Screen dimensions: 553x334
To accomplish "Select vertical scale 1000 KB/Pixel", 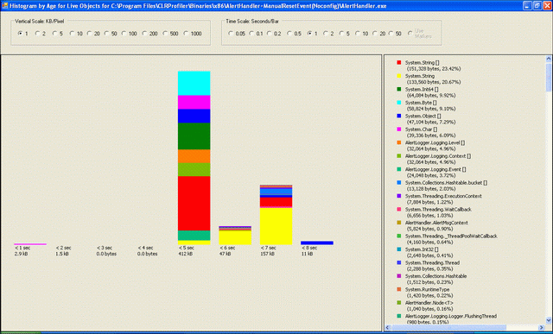I will coord(187,34).
